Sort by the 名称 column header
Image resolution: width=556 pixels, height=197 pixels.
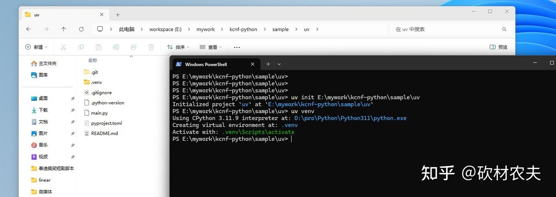93,60
